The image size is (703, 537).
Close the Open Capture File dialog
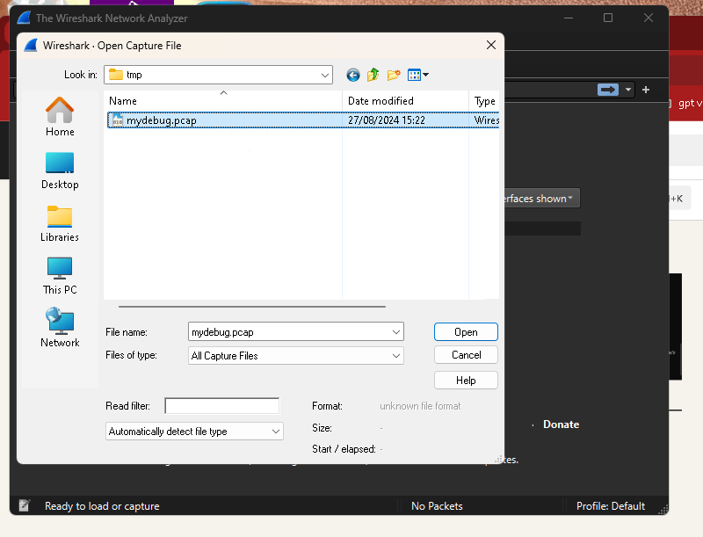coord(491,45)
